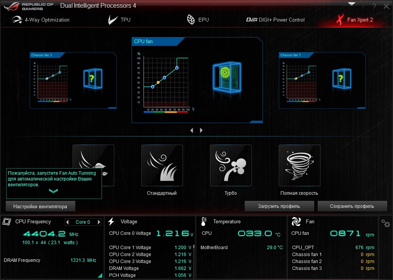Image resolution: width=393 pixels, height=280 pixels.
Task: Choose the Турбо fan mode icon
Action: click(x=230, y=165)
